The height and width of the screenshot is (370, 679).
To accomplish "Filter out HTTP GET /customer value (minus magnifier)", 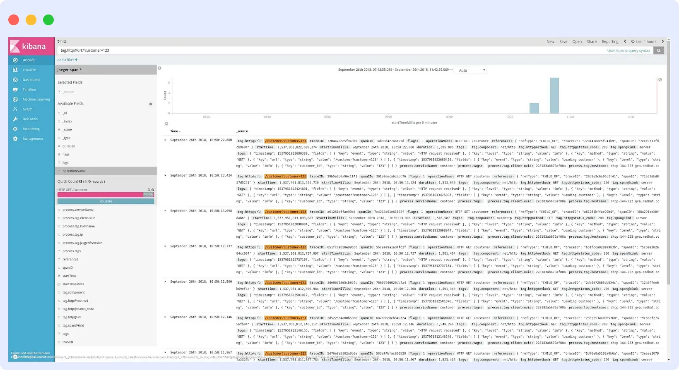I will pos(153,190).
